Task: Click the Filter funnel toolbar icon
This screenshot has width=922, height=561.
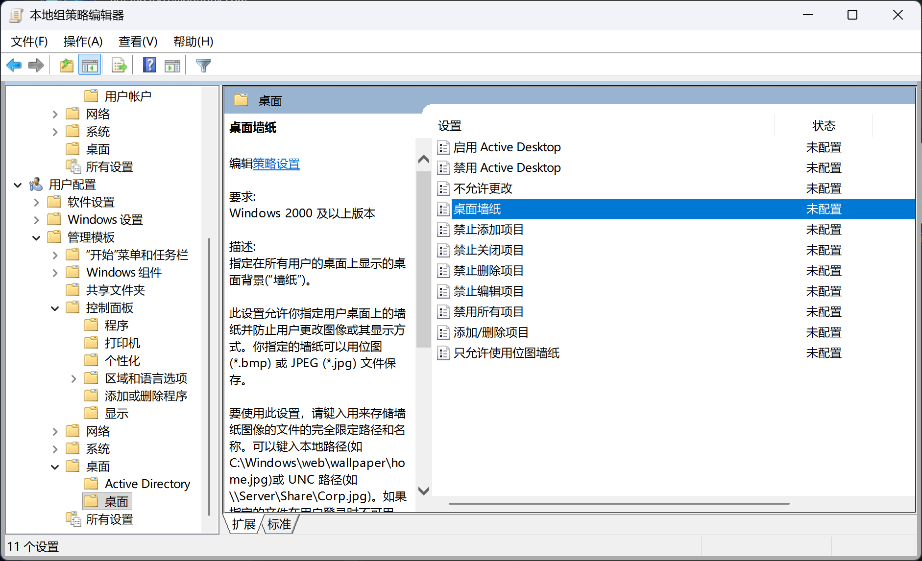Action: tap(203, 65)
